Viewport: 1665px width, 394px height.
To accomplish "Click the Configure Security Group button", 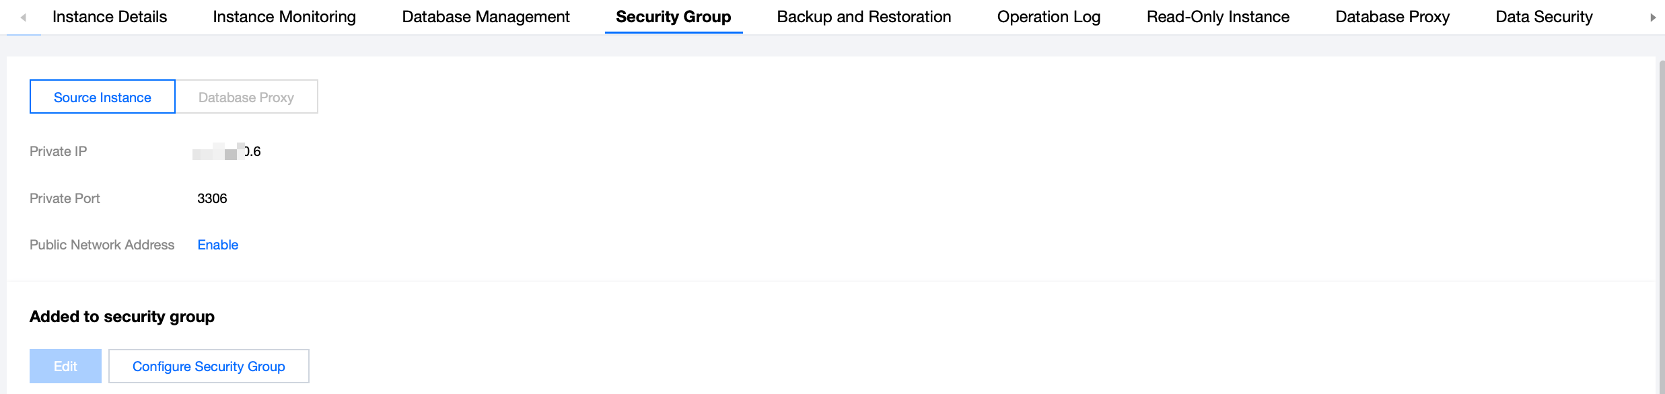I will [209, 366].
